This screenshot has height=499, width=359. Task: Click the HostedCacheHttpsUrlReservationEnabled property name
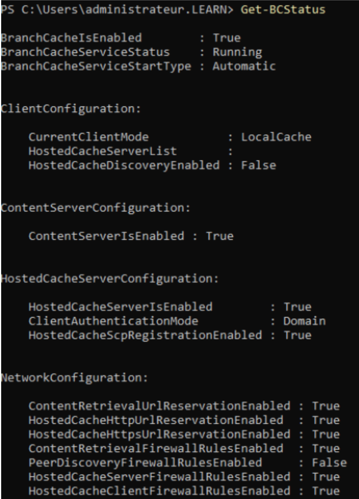(159, 434)
